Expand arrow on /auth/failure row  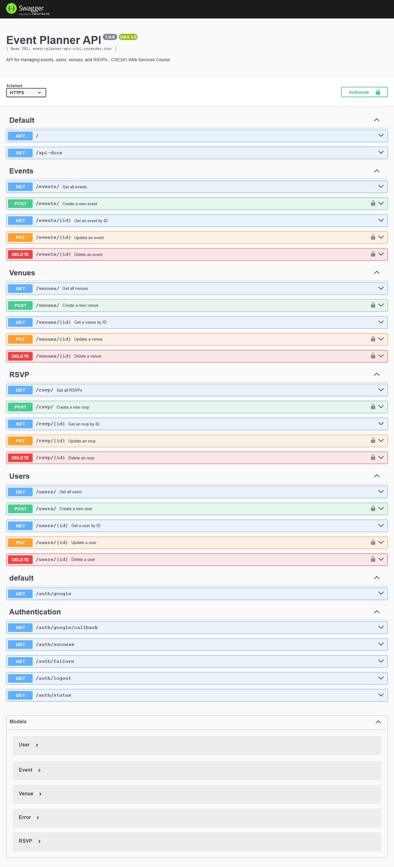click(381, 661)
